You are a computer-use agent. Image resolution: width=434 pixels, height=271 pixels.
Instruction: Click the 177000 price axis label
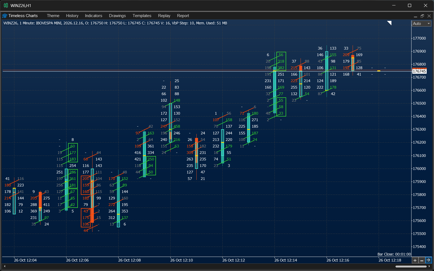pyautogui.click(x=419, y=38)
